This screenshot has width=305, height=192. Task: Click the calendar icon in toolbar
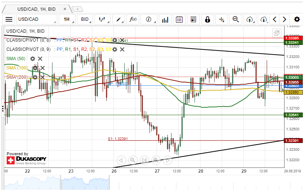click(179, 19)
